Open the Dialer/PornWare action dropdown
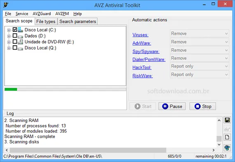Screen dimensions: 235x162 (x=200, y=58)
